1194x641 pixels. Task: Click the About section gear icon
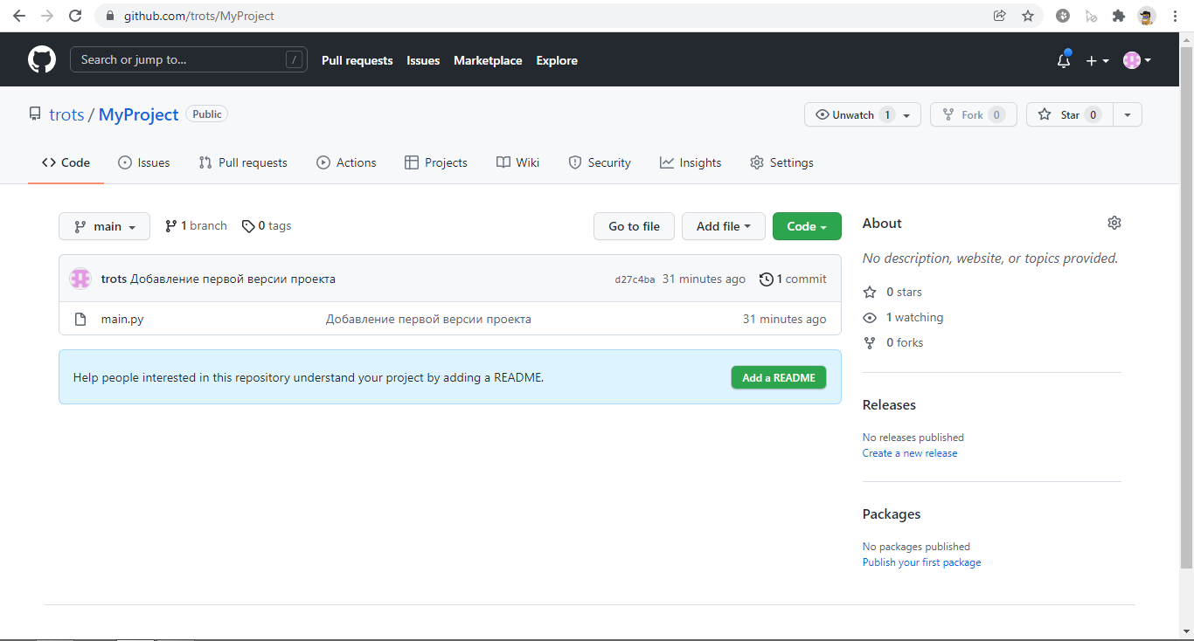1114,223
